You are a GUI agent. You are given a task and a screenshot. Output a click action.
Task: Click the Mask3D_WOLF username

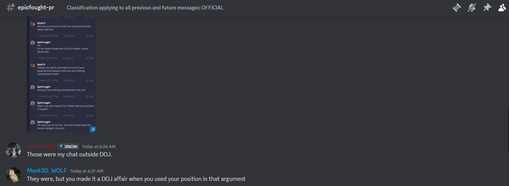[x=47, y=171]
